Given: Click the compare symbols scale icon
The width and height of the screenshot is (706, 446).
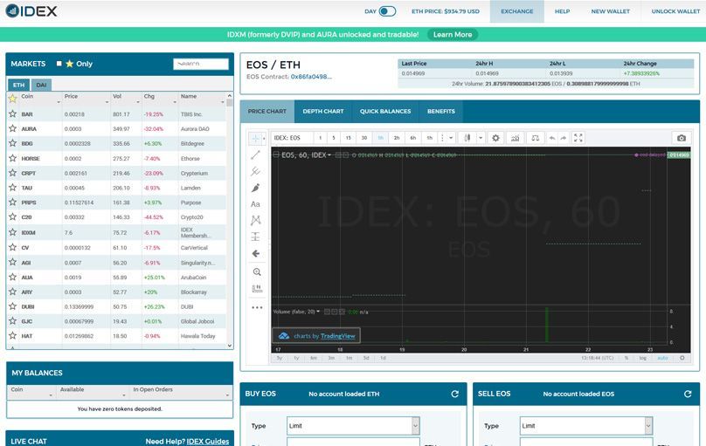Looking at the screenshot, I should 535,138.
